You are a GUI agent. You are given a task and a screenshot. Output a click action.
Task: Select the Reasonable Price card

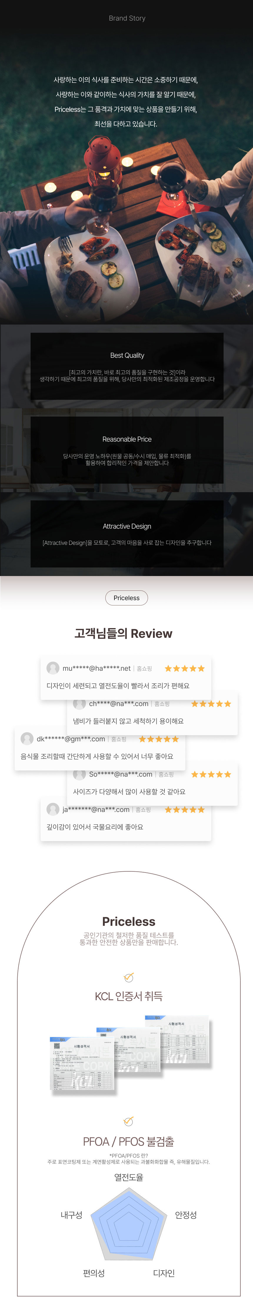(127, 450)
